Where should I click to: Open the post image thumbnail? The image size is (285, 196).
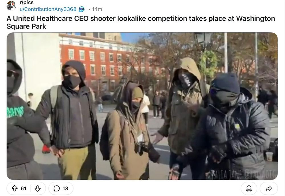click(x=142, y=106)
